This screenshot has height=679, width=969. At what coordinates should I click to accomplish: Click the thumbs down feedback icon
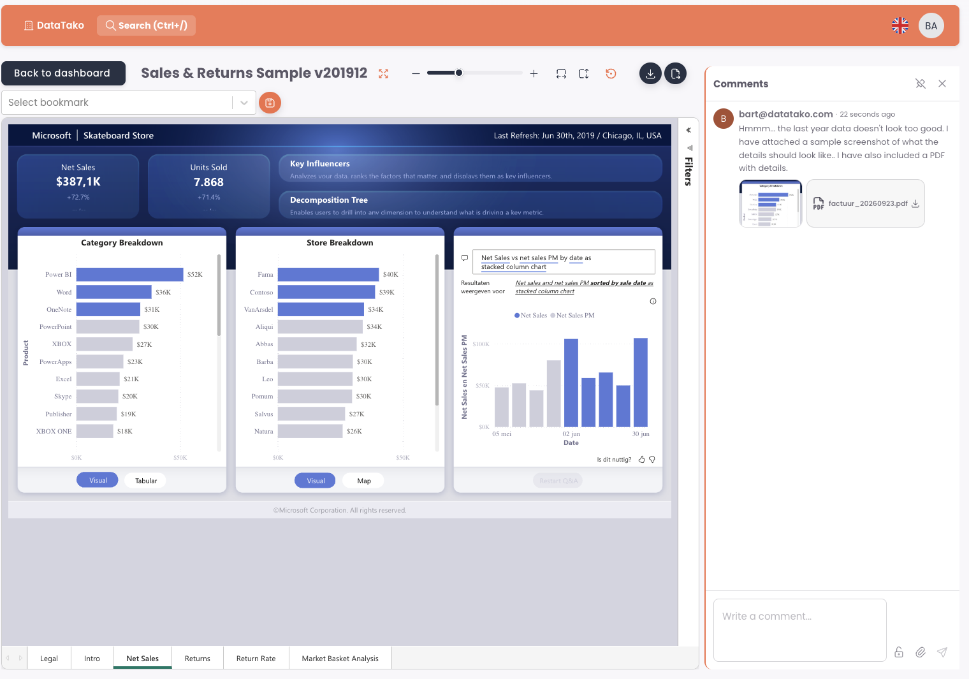pos(652,459)
